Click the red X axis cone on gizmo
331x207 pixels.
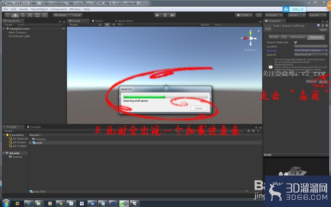246,38
